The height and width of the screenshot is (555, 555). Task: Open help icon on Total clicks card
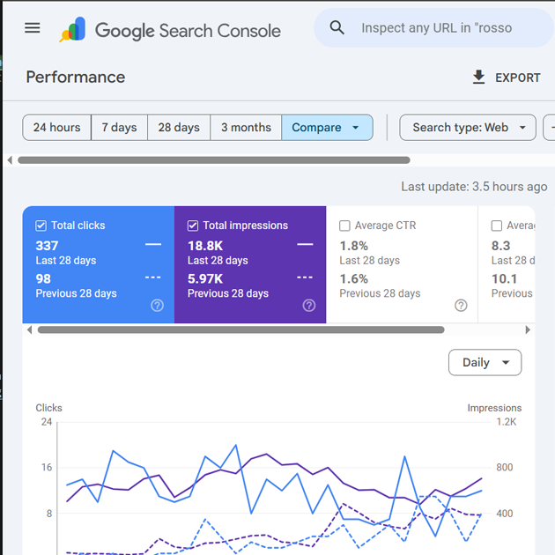(157, 306)
